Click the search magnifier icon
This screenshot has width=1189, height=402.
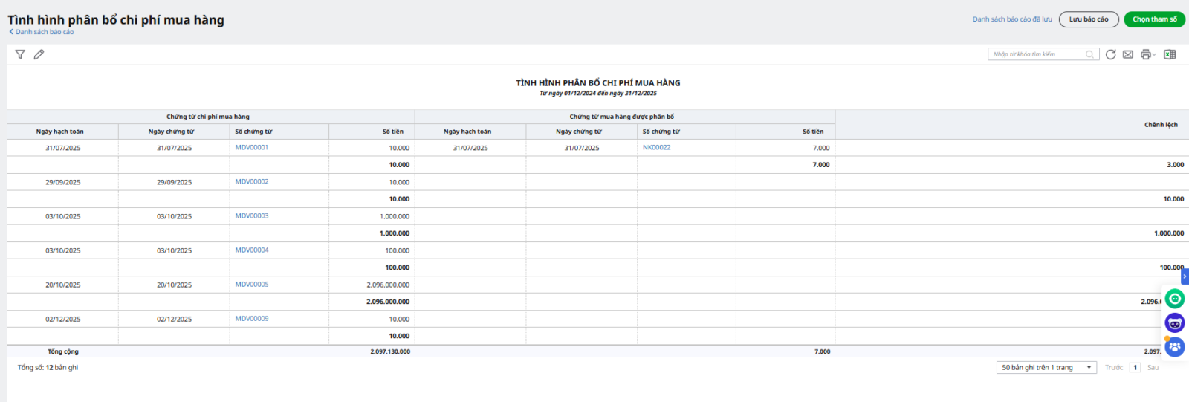tap(1089, 54)
